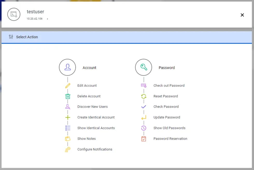Choose the Reset Password action

point(166,96)
